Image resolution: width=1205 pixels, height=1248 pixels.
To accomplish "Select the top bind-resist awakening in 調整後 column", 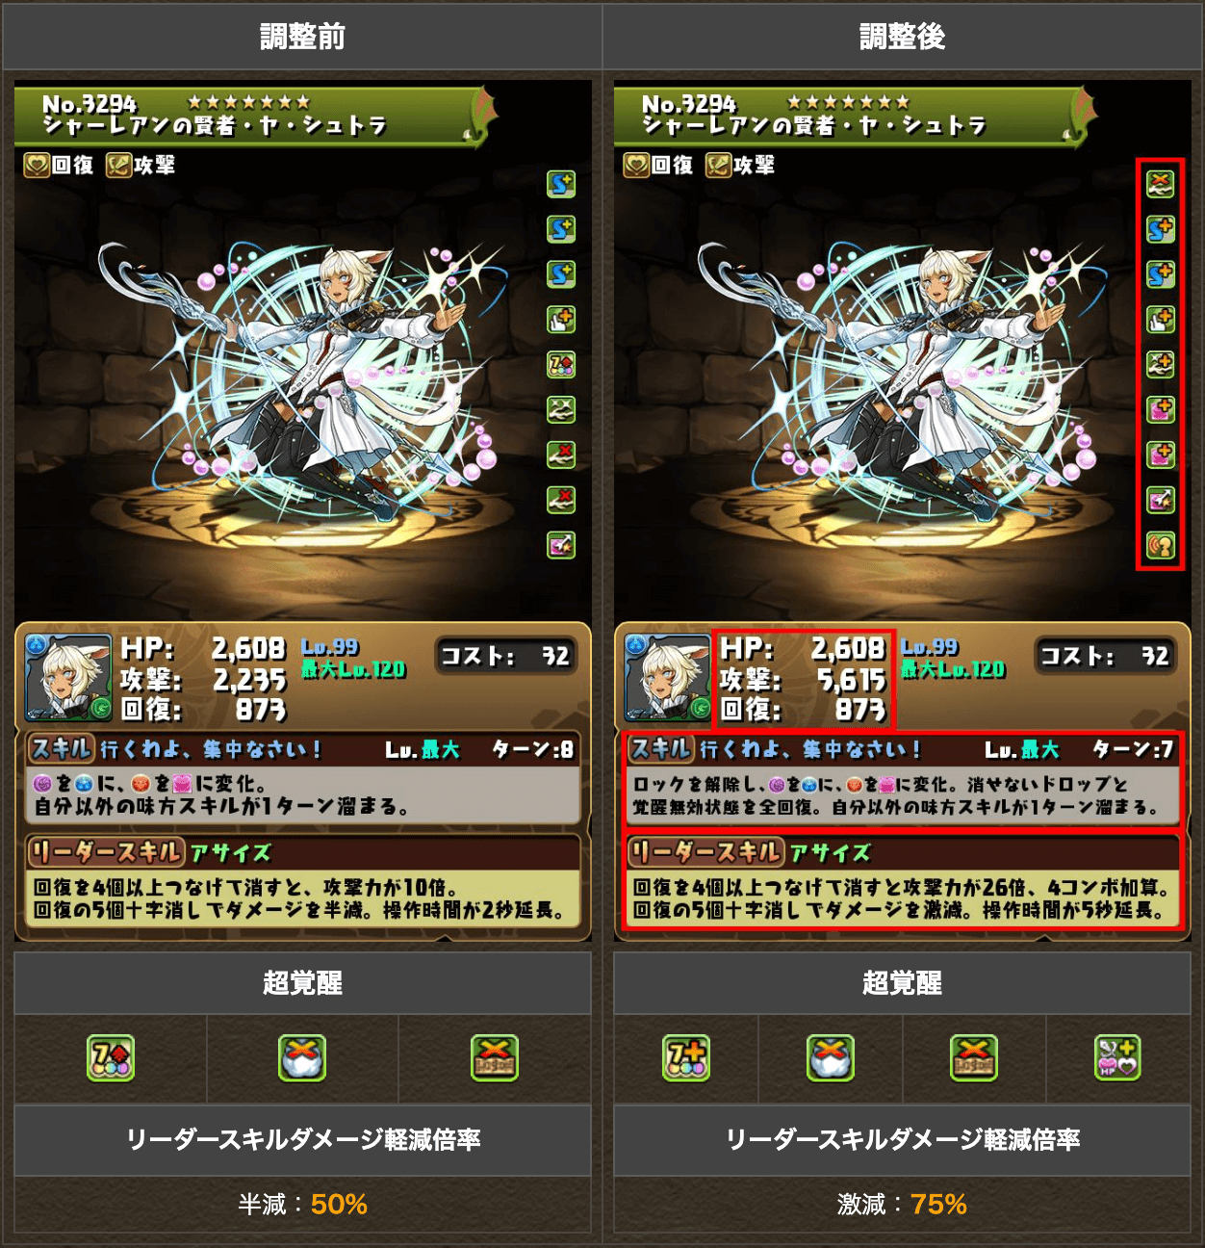I will tap(1161, 183).
